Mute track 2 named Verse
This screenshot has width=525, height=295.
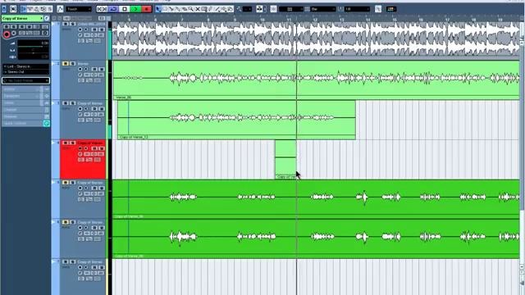(66, 64)
